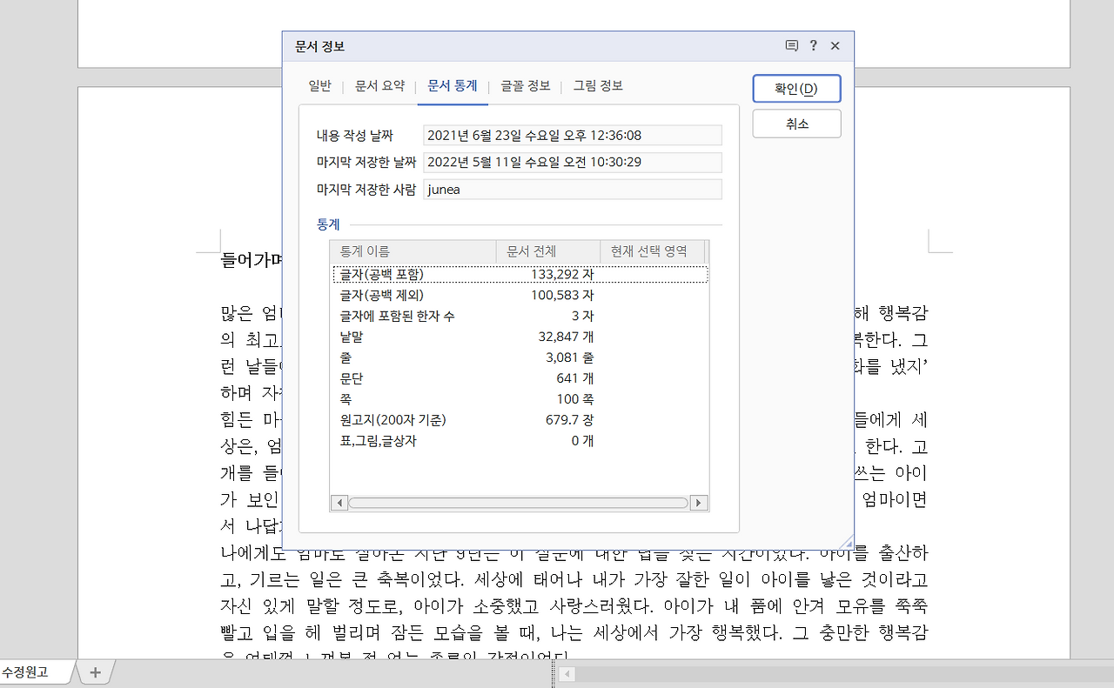Click the 통계 이름 column header
Image resolution: width=1114 pixels, height=688 pixels.
413,251
